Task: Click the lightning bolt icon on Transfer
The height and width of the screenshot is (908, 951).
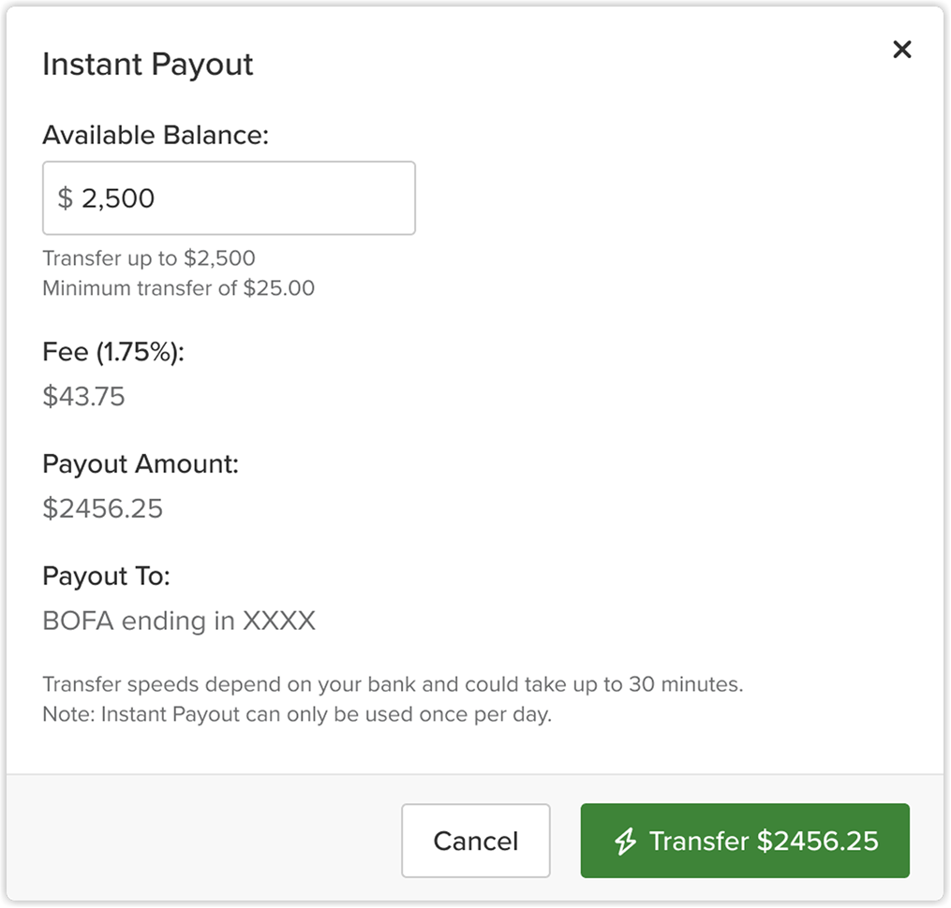Action: (625, 842)
